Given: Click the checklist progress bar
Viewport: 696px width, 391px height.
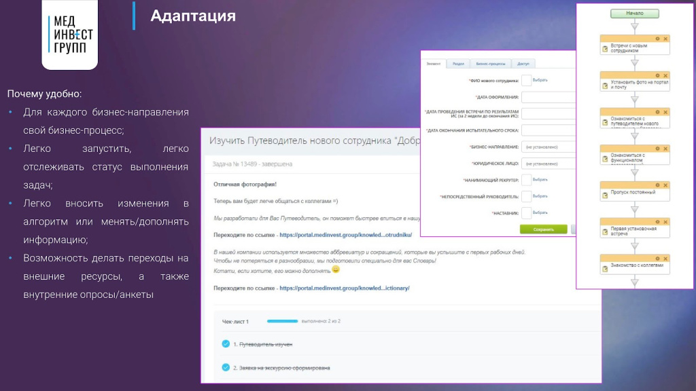Looking at the screenshot, I should [x=283, y=321].
